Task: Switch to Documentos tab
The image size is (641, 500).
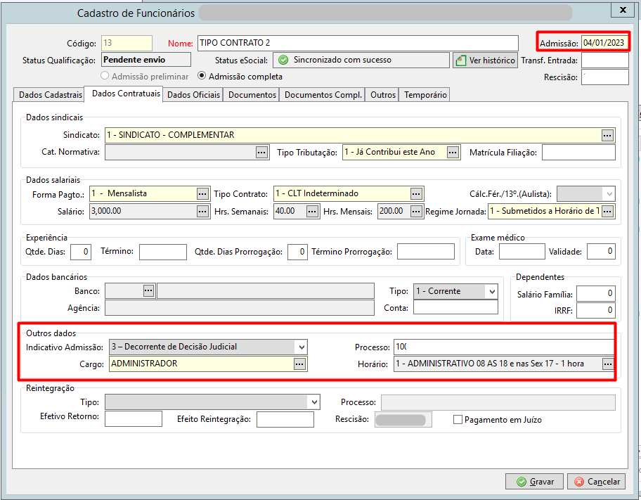Action: [252, 95]
